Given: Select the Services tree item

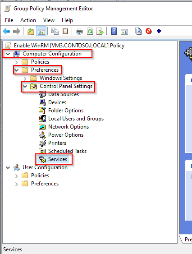Looking at the screenshot, I should click(54, 159).
